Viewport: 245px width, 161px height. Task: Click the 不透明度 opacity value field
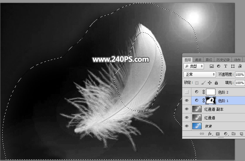pyautogui.click(x=240, y=75)
